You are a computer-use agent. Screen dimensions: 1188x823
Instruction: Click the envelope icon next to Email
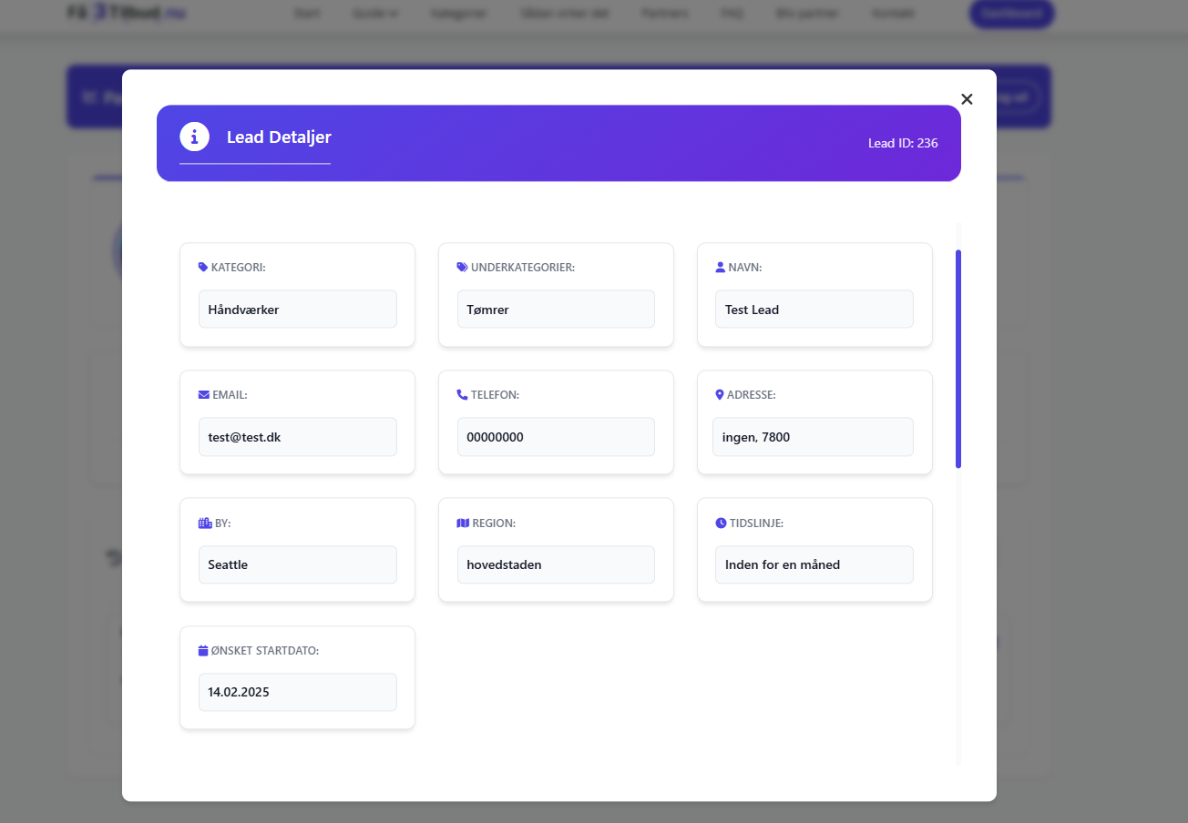click(203, 395)
